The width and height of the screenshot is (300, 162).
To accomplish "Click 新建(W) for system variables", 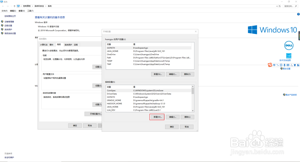I will (x=158, y=117).
